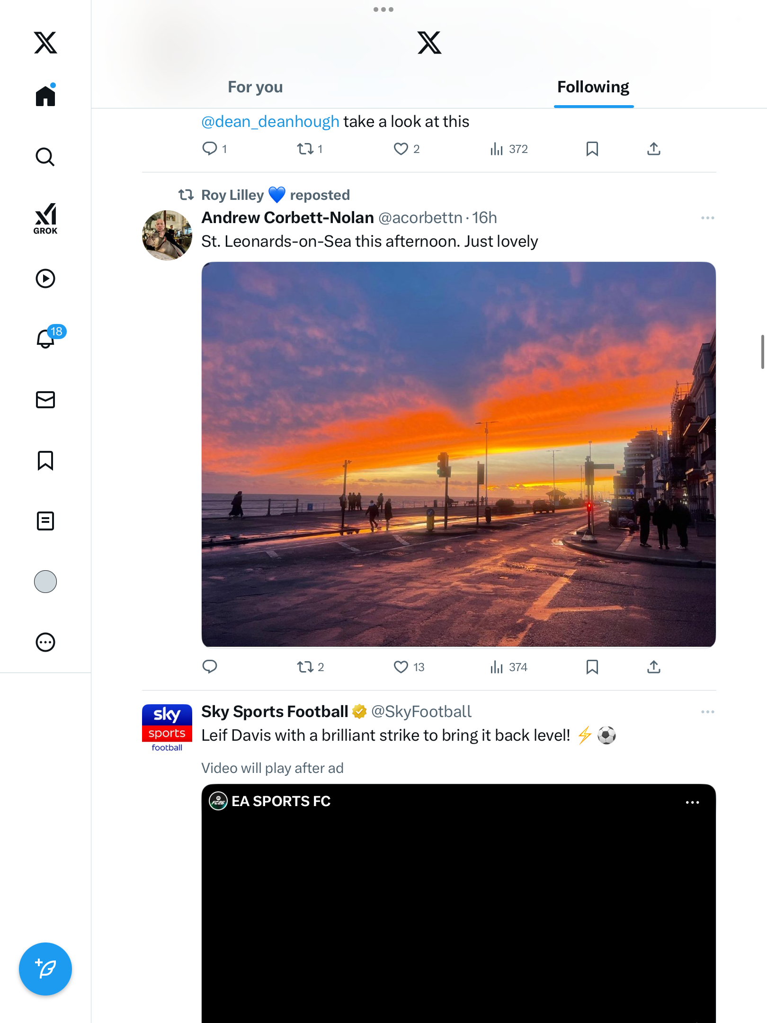Repost the St. Leonards-on-Sea sunset post

[305, 667]
